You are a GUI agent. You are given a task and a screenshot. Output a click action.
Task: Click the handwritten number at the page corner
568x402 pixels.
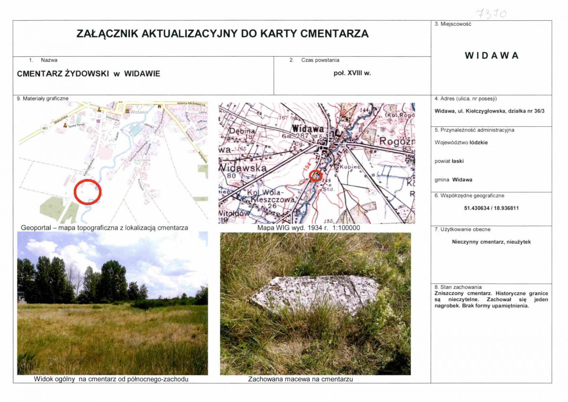point(491,14)
